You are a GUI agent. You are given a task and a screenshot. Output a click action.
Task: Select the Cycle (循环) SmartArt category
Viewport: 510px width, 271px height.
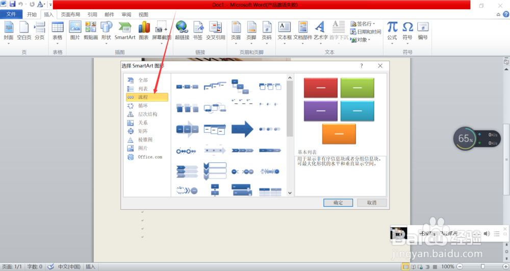[x=147, y=106]
